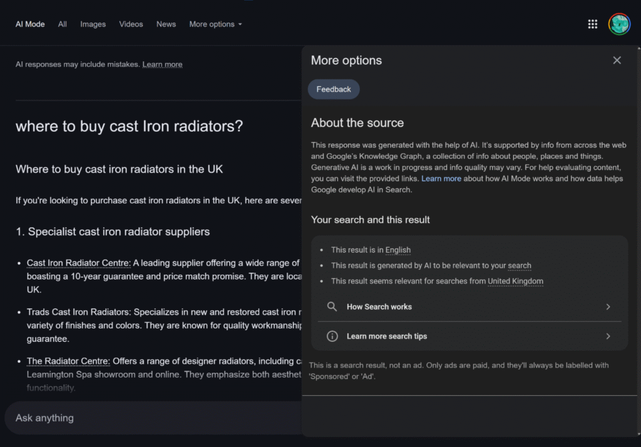Switch to the Videos tab
This screenshot has height=447, width=641.
[131, 24]
